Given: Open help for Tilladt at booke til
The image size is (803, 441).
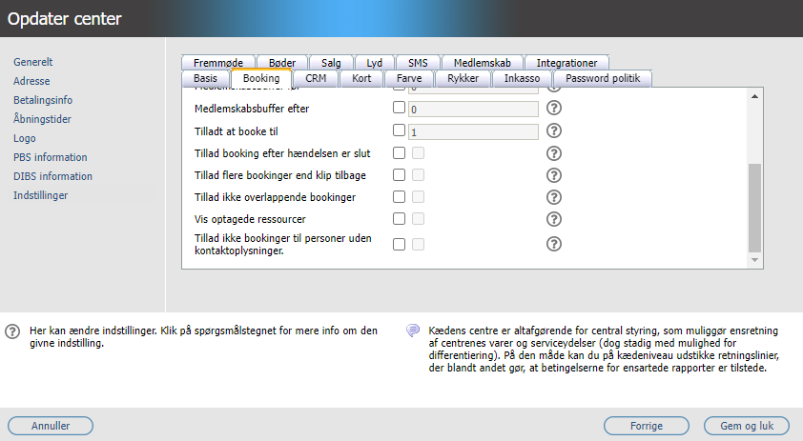Looking at the screenshot, I should coord(553,131).
